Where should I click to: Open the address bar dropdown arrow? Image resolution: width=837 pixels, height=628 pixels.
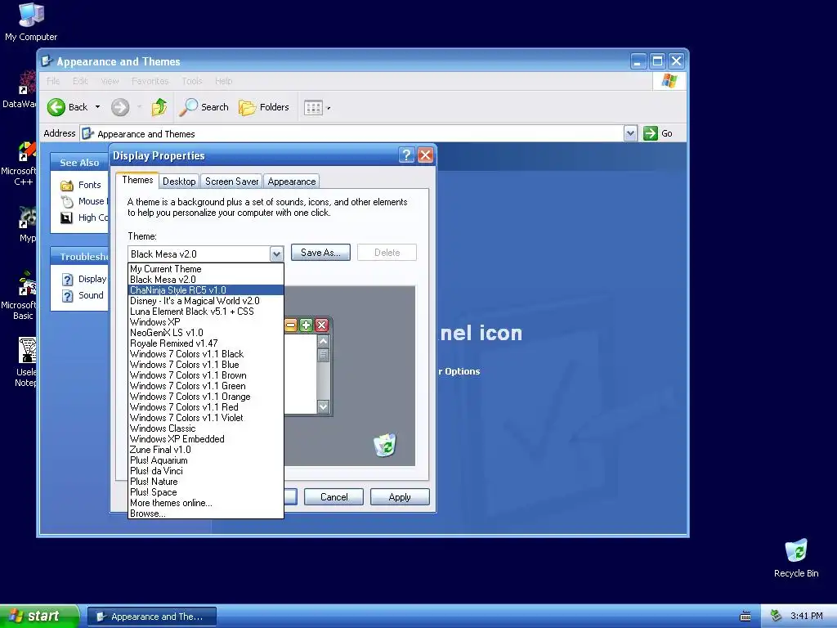(x=630, y=133)
